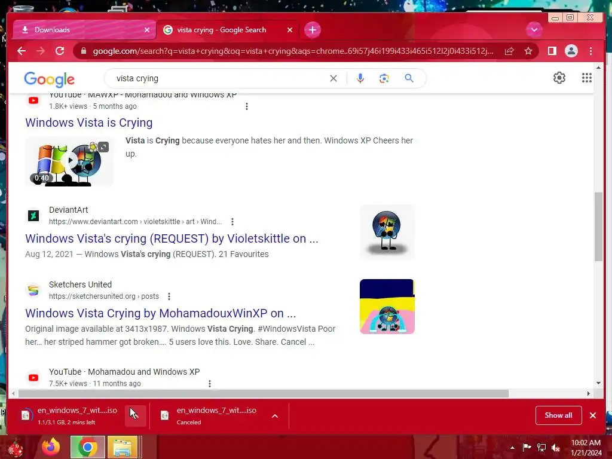Open Firefox from the taskbar
Image resolution: width=612 pixels, height=459 pixels.
(x=51, y=446)
